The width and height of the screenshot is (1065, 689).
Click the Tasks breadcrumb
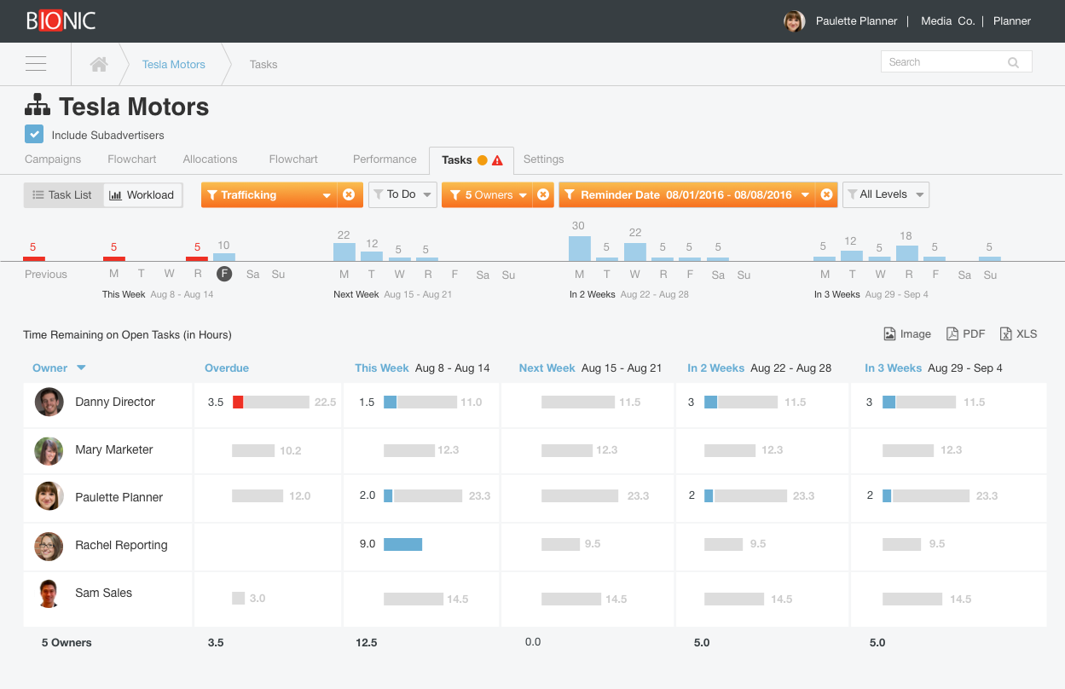click(263, 65)
